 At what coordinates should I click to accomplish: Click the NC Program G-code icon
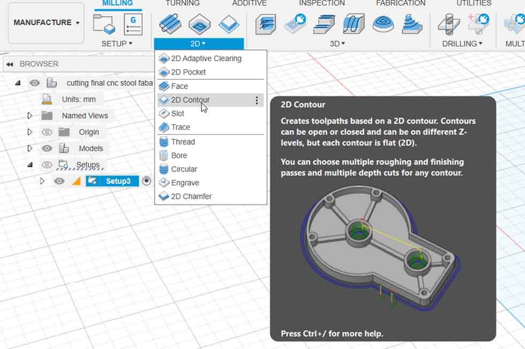pyautogui.click(x=133, y=24)
